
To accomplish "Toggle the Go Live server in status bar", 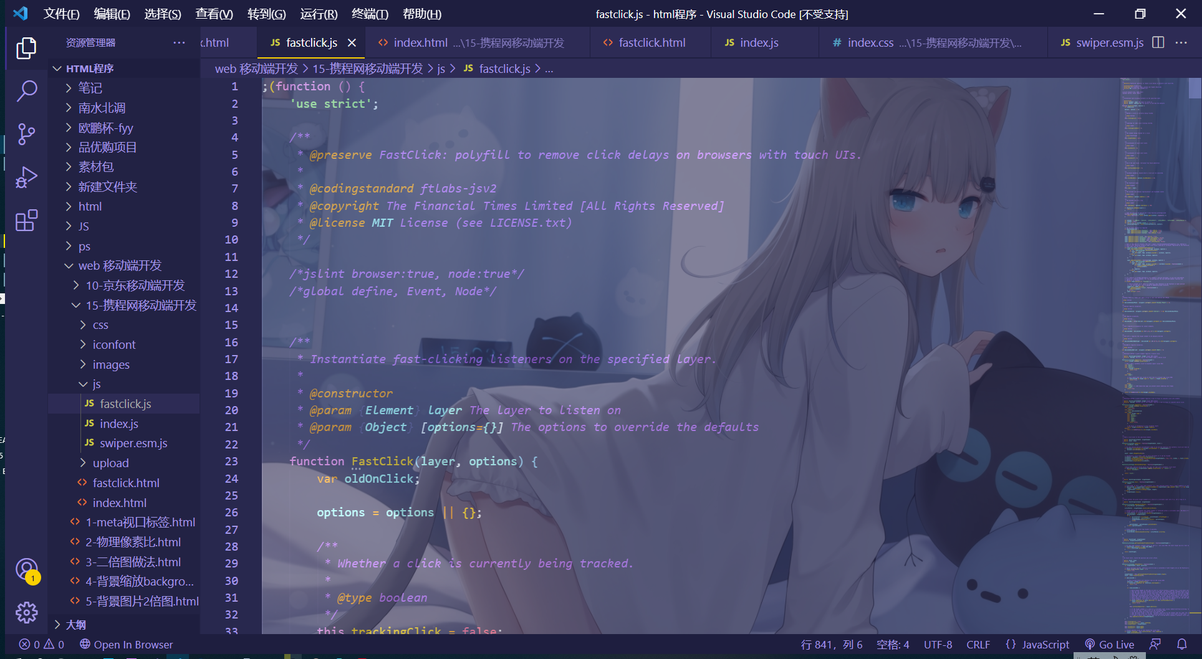I will (1109, 644).
